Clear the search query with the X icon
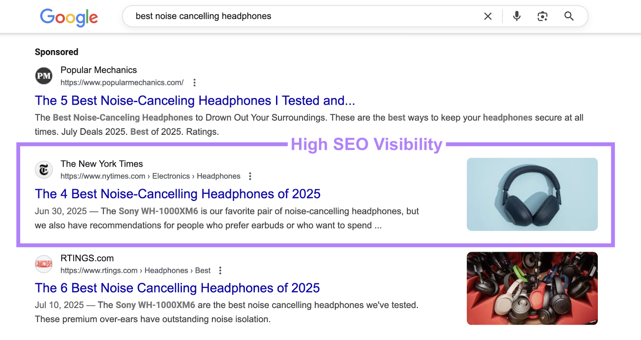The image size is (641, 340). (488, 16)
